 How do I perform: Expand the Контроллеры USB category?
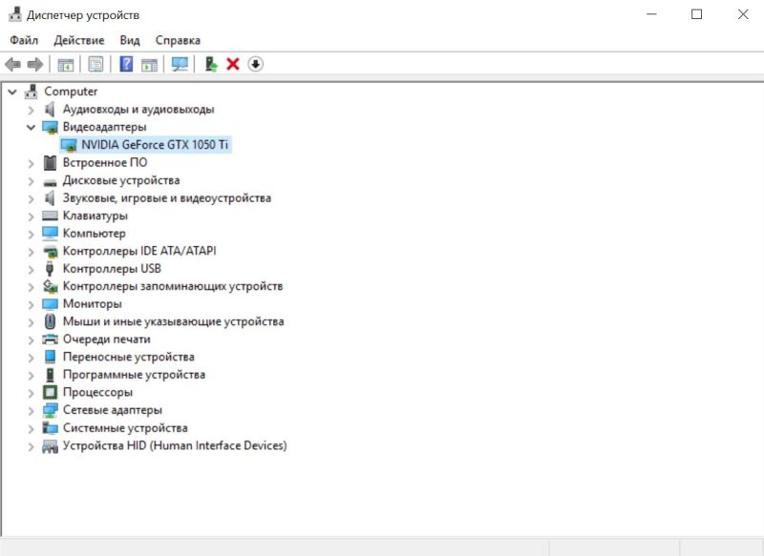31,270
